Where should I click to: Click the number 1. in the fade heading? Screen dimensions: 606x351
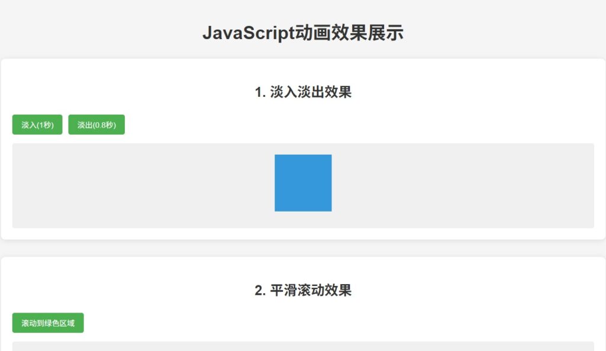pos(260,92)
